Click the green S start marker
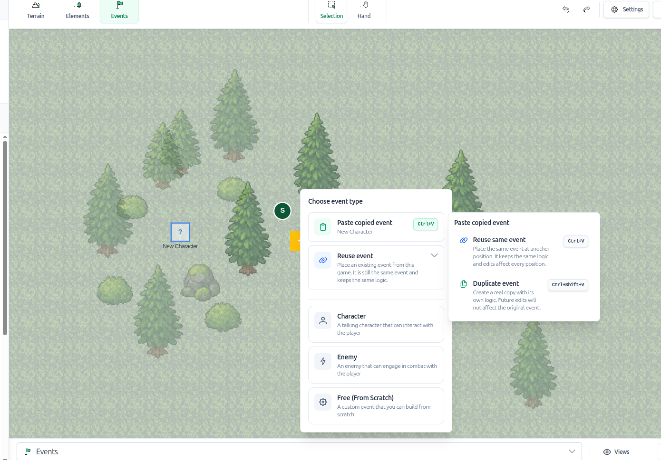661x460 pixels. [282, 211]
